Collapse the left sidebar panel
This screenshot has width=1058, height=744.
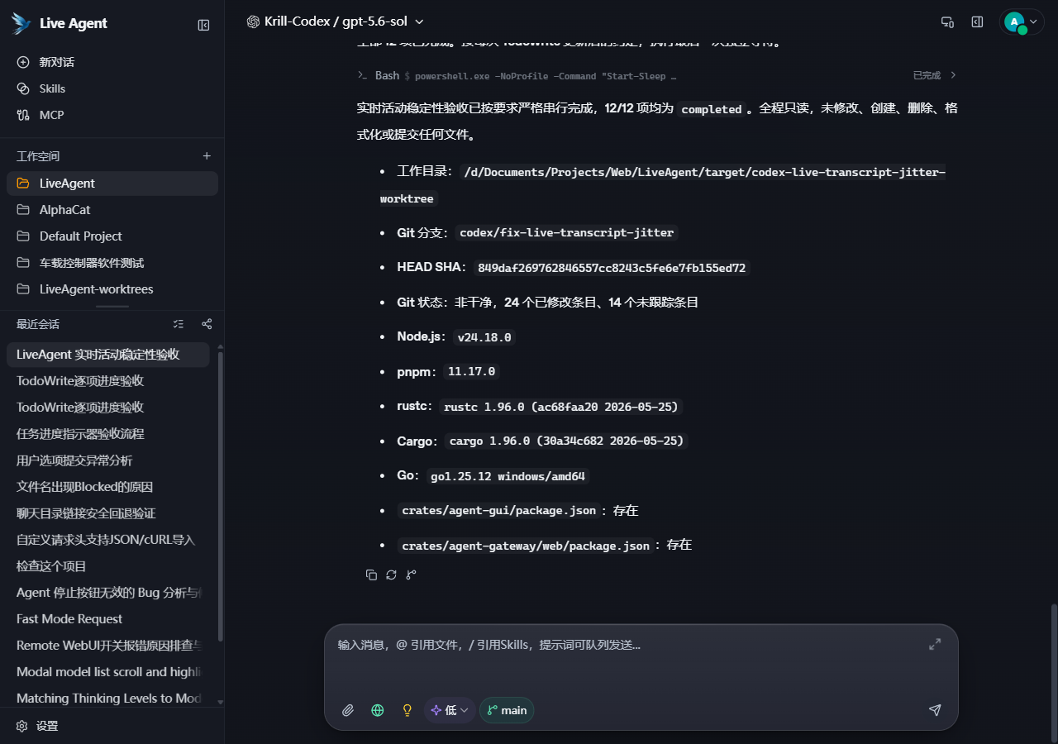click(203, 25)
